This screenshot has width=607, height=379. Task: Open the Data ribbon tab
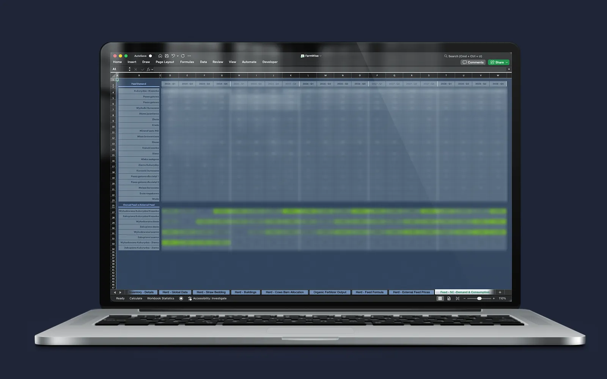click(203, 62)
